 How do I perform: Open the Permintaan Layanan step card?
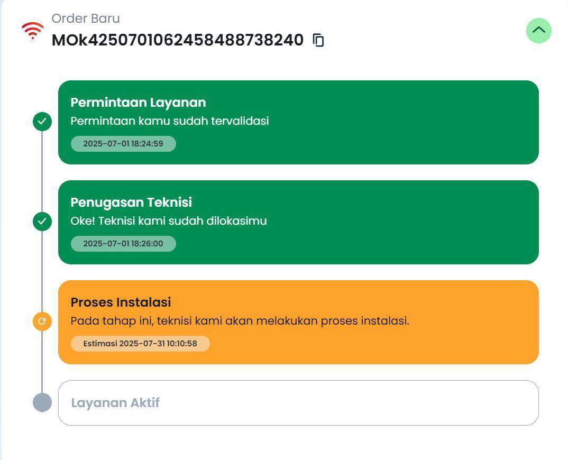point(298,123)
